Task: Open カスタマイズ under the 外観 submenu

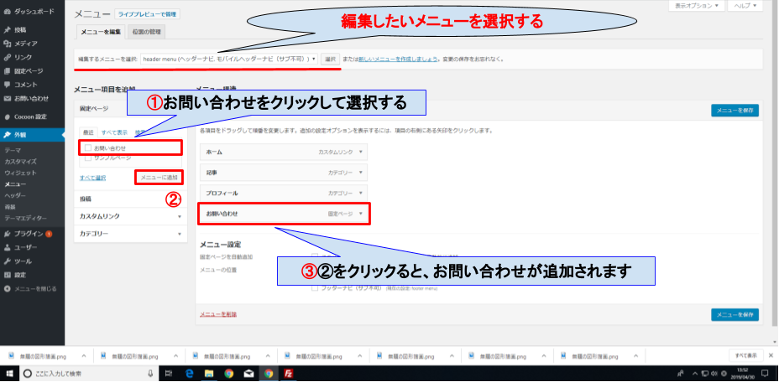Action: pyautogui.click(x=20, y=161)
